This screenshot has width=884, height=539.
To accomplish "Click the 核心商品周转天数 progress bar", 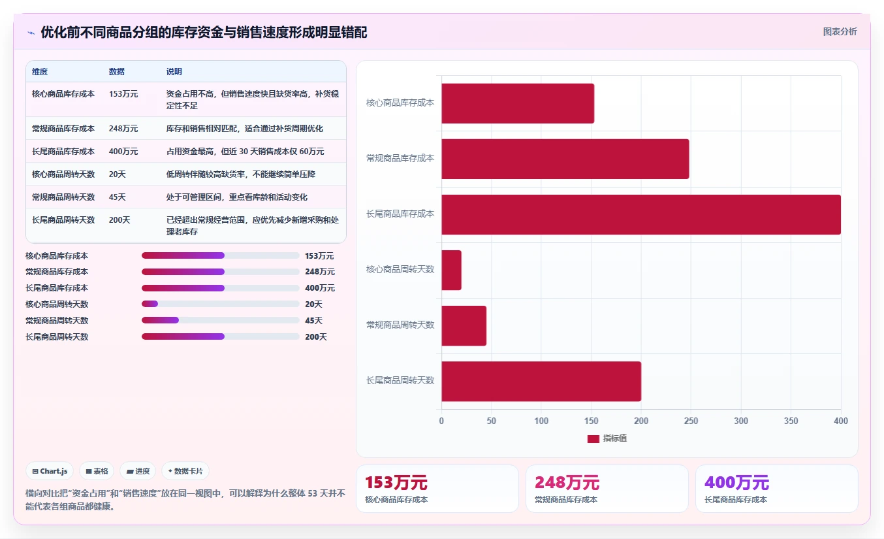I will click(221, 304).
